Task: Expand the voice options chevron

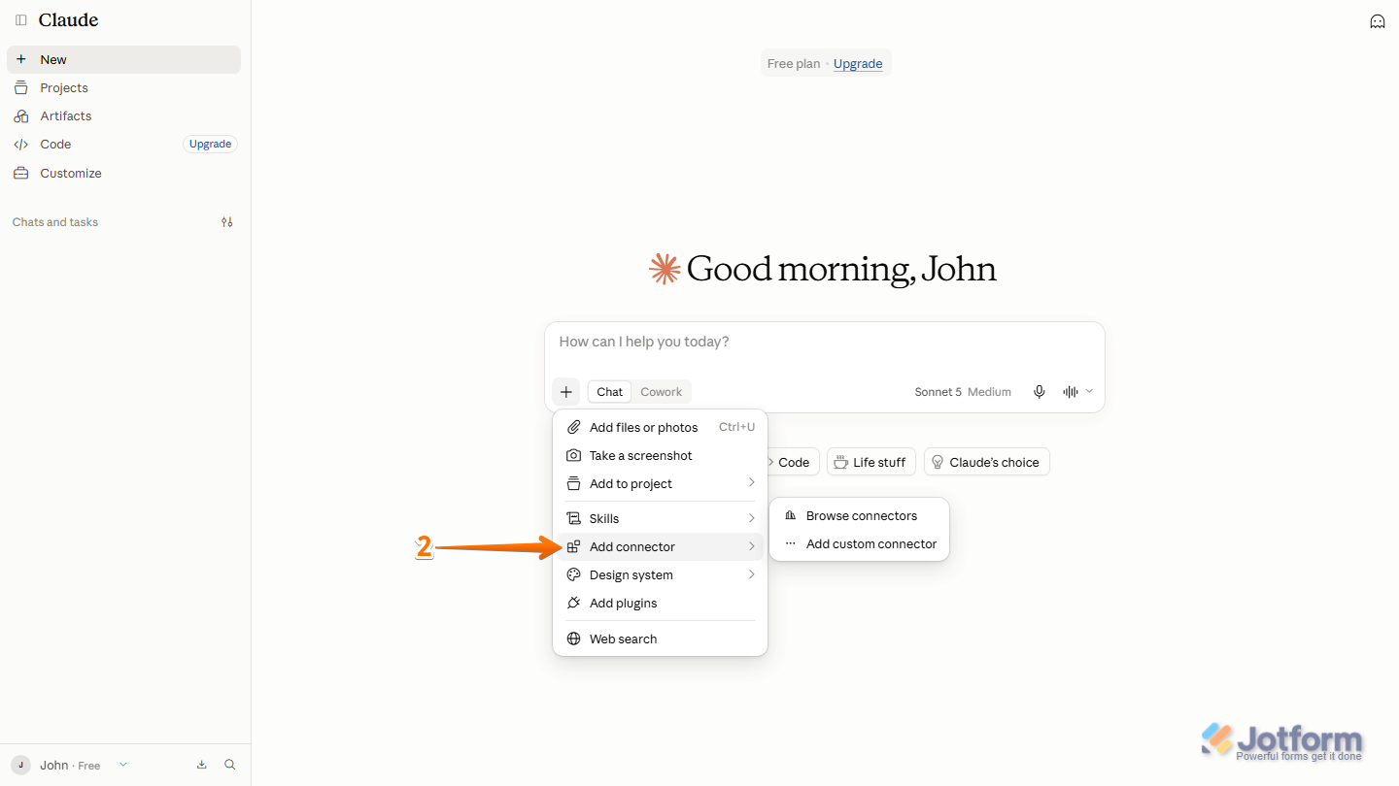Action: tap(1089, 391)
